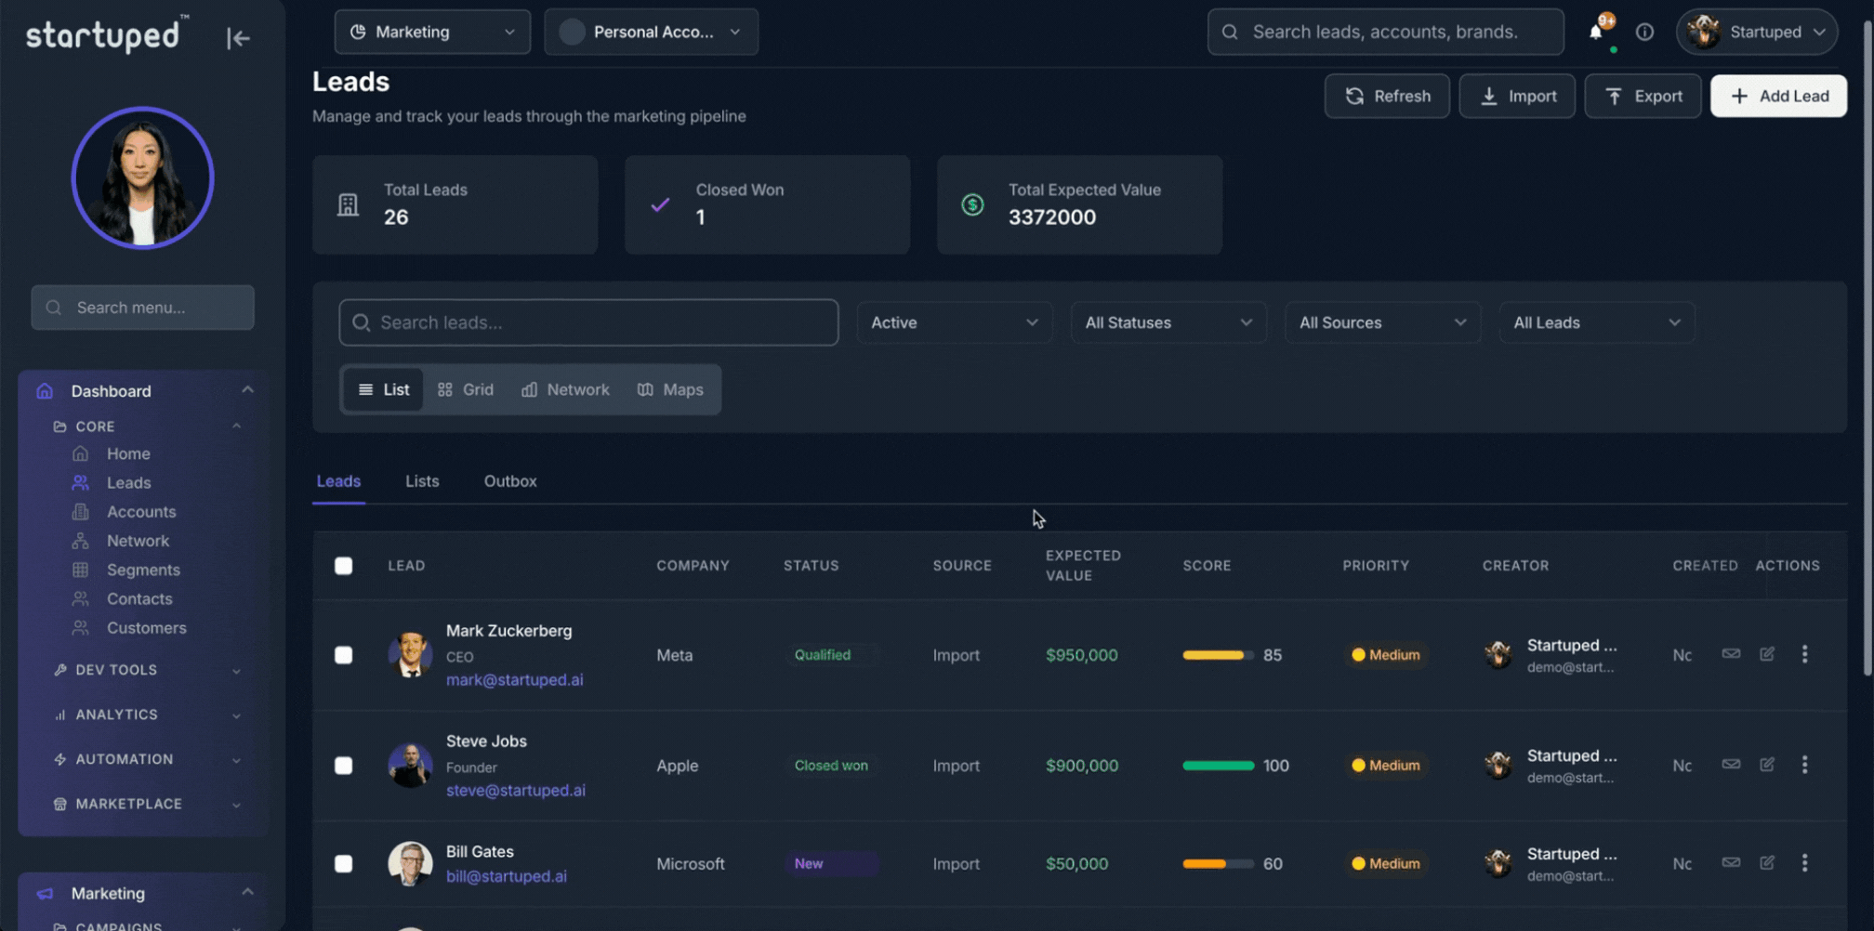Open more actions for Steve Jobs
1874x931 pixels.
tap(1804, 765)
